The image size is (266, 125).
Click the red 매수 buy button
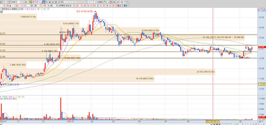pyautogui.click(x=119, y=5)
